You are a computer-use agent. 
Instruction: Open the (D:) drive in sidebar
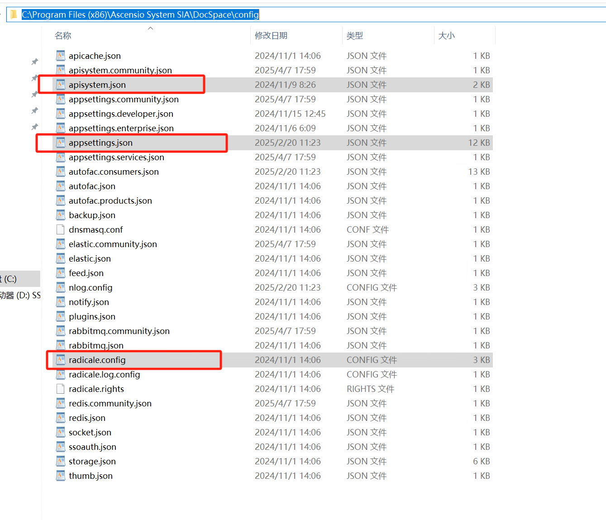(20, 296)
